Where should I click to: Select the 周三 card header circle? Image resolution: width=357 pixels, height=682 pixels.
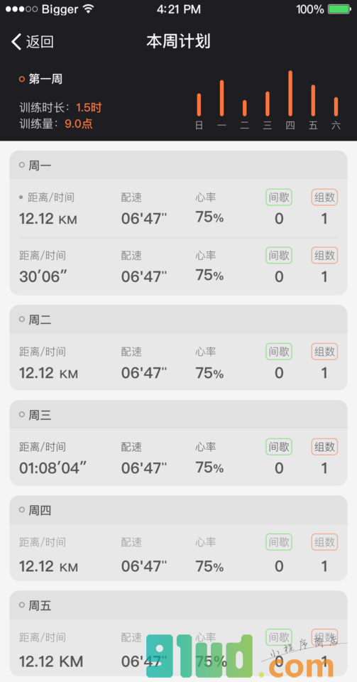pos(22,414)
